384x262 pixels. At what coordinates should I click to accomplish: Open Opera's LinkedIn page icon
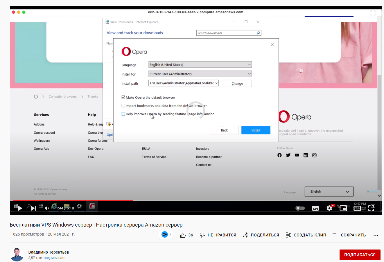pos(306,155)
